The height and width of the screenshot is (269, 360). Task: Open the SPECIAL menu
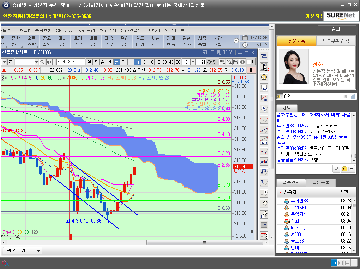(65, 31)
